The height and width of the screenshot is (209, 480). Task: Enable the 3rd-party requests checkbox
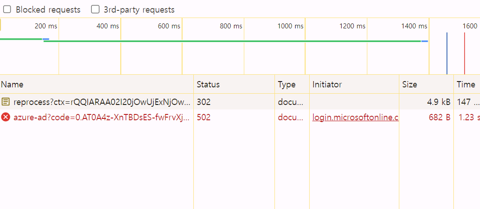[x=95, y=9]
